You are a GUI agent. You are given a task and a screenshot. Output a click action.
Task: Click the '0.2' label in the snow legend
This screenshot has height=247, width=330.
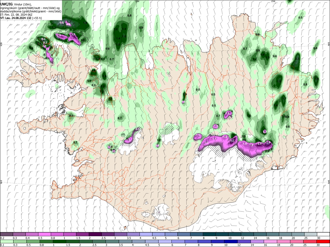point(2,238)
